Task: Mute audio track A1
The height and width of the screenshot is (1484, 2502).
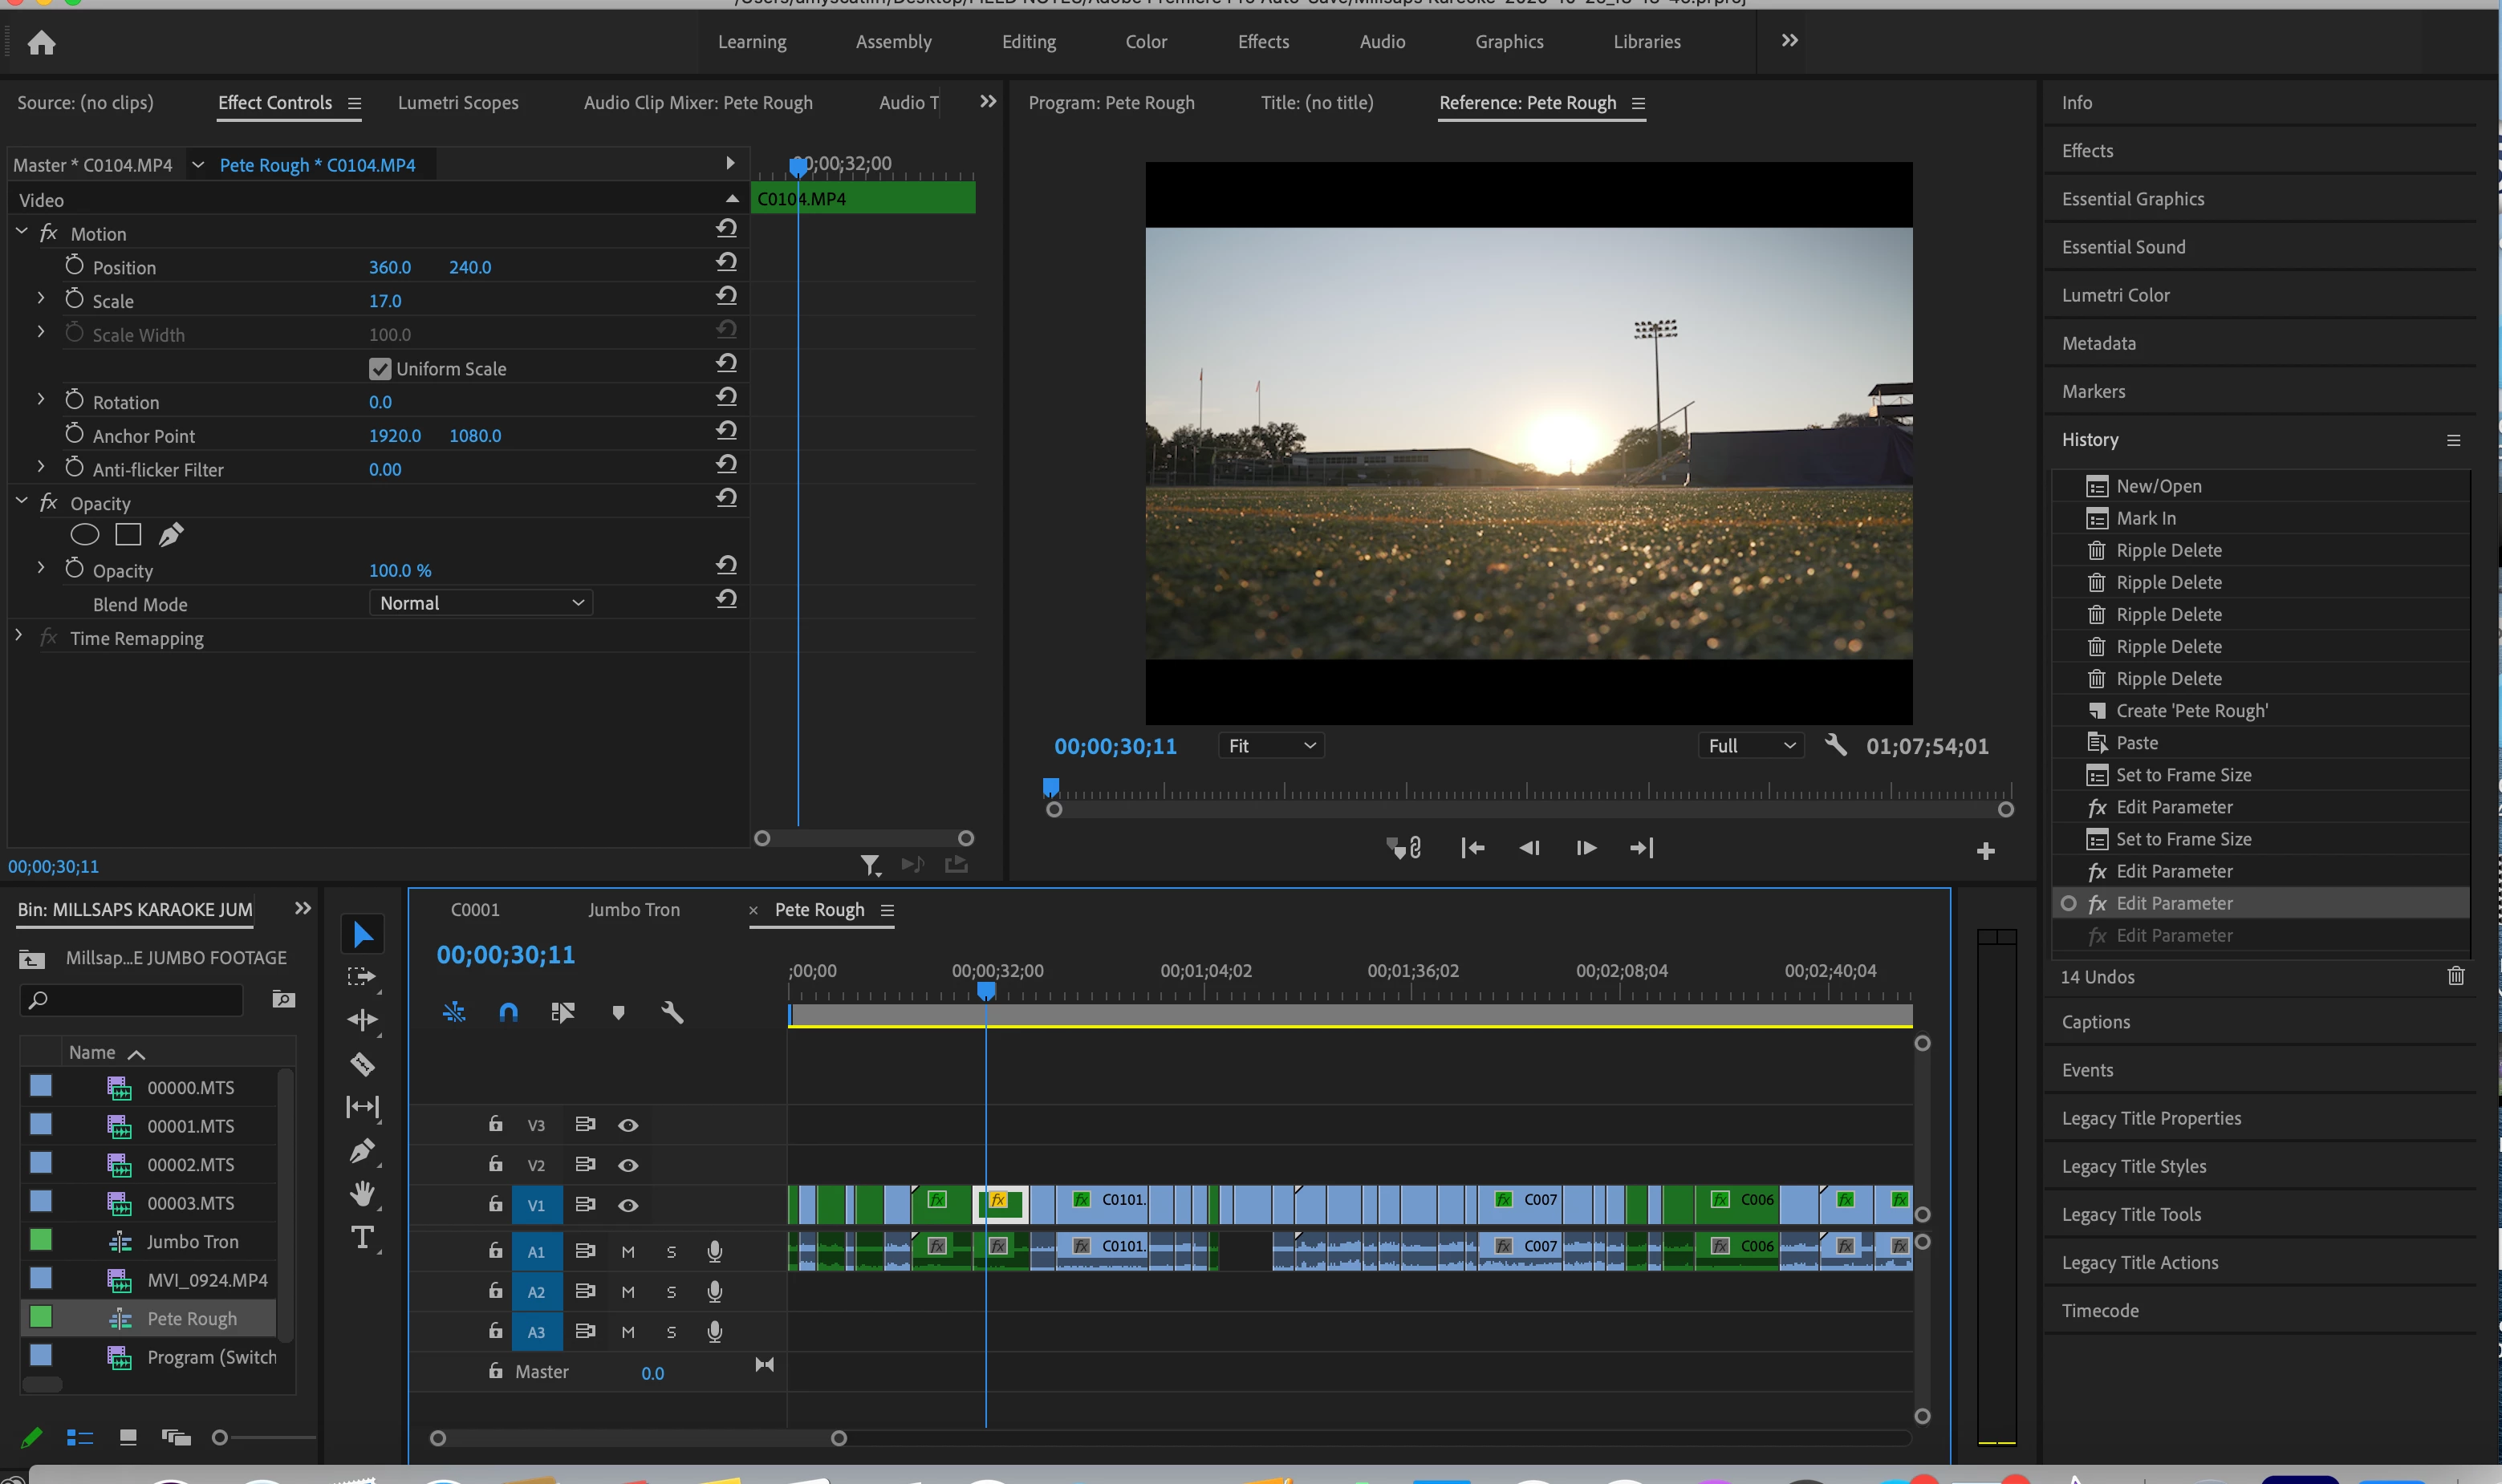Action: click(x=628, y=1252)
